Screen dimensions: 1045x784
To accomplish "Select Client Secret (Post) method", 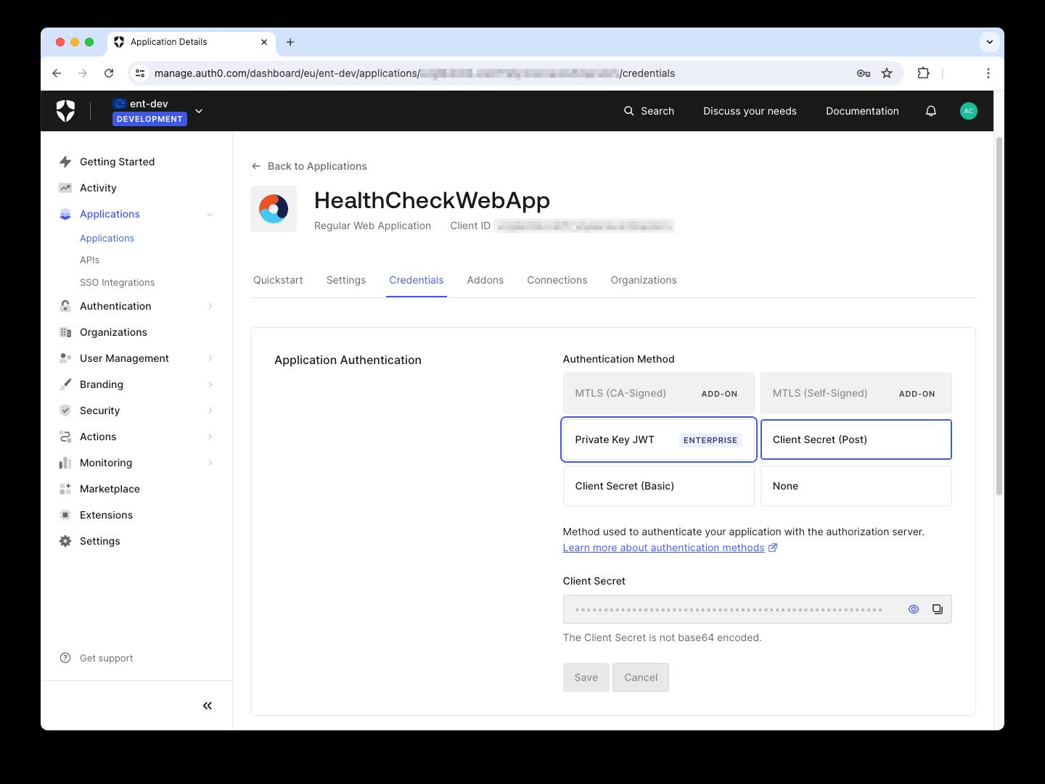I will (x=856, y=440).
